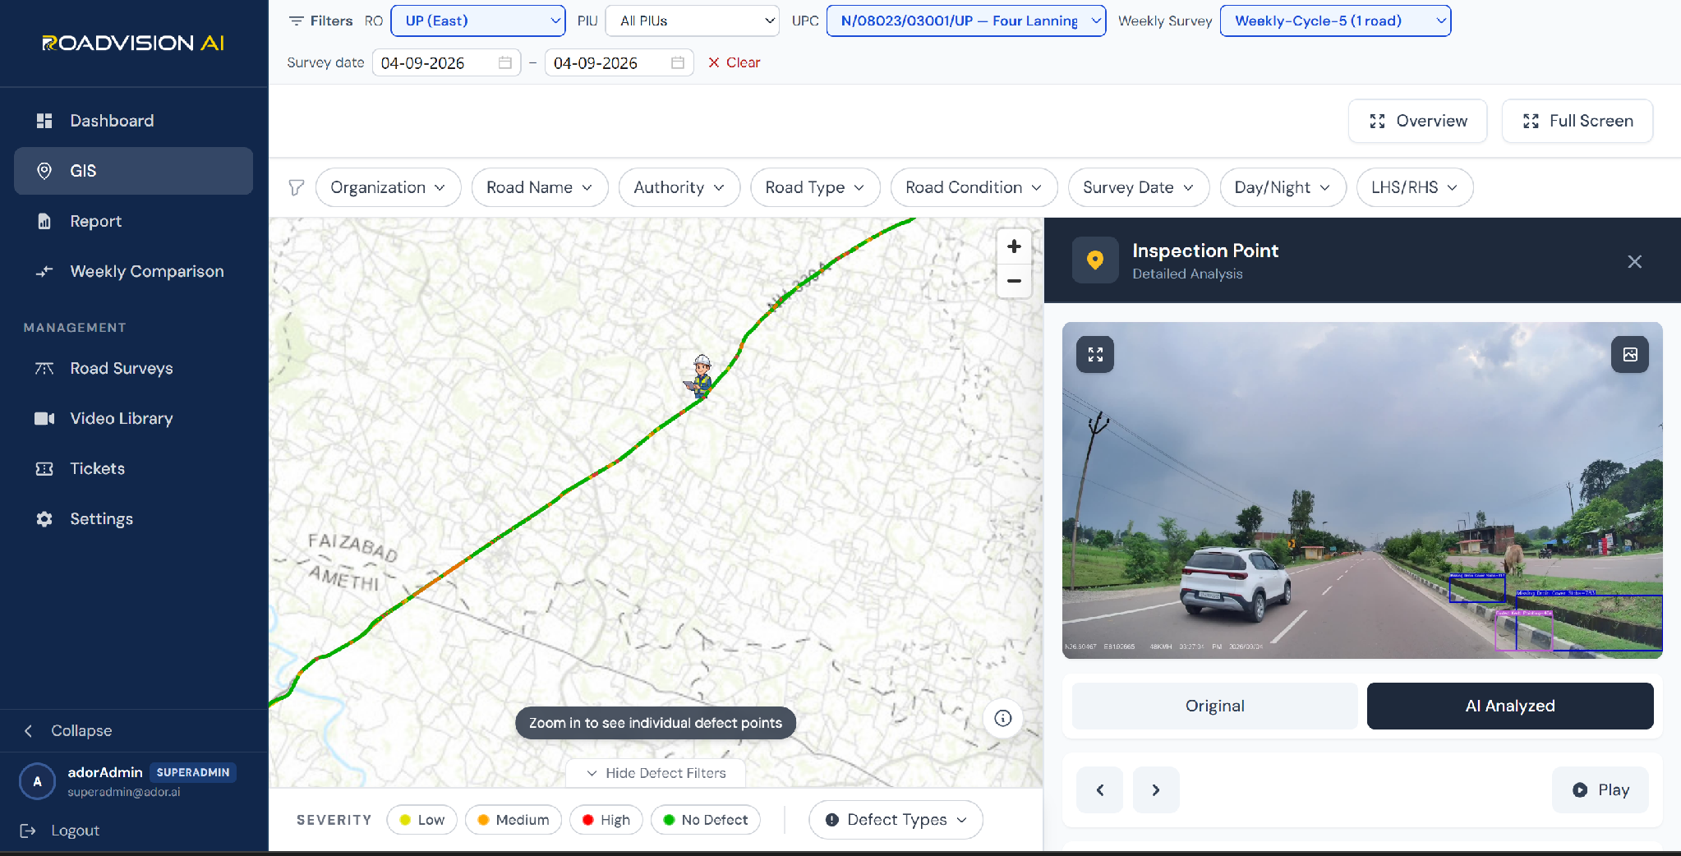Open the end survey date calendar picker
Image resolution: width=1681 pixels, height=856 pixels.
tap(677, 62)
